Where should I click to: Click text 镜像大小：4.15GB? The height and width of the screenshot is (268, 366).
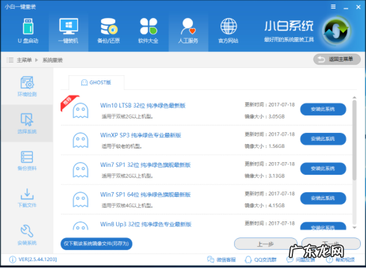265,205
